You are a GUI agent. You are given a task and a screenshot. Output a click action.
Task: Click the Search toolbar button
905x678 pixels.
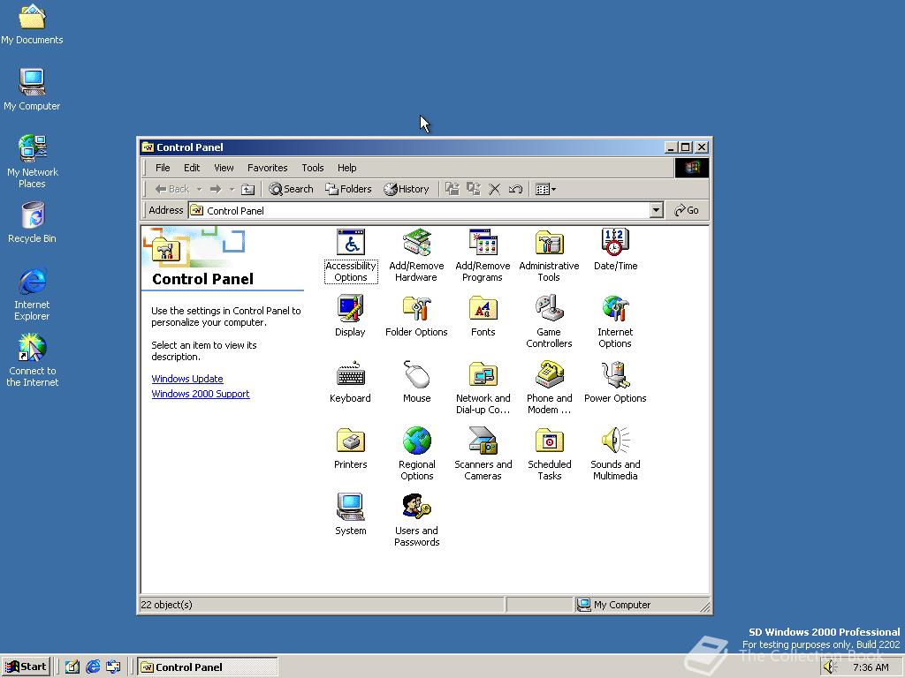pos(291,189)
